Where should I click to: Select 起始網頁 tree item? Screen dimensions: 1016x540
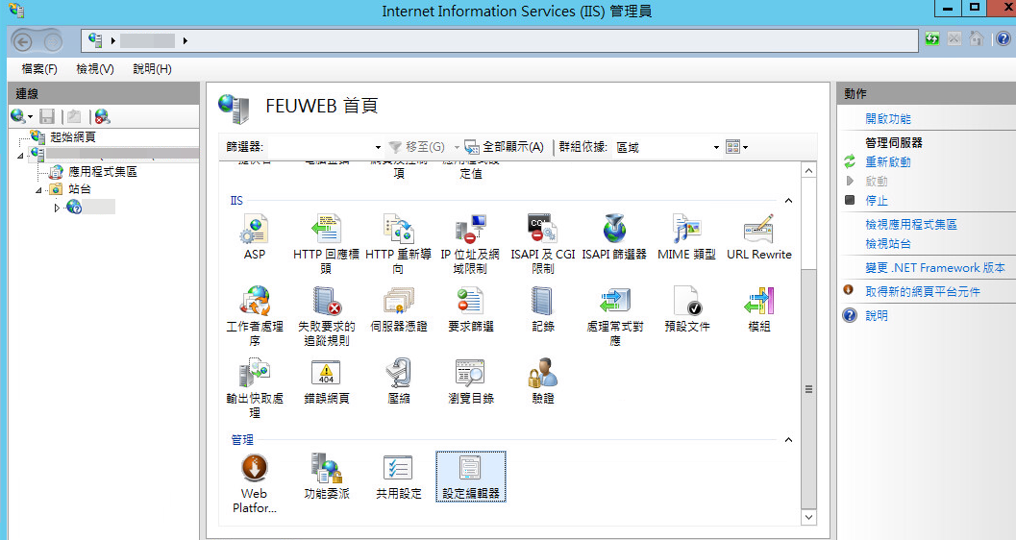pos(73,136)
